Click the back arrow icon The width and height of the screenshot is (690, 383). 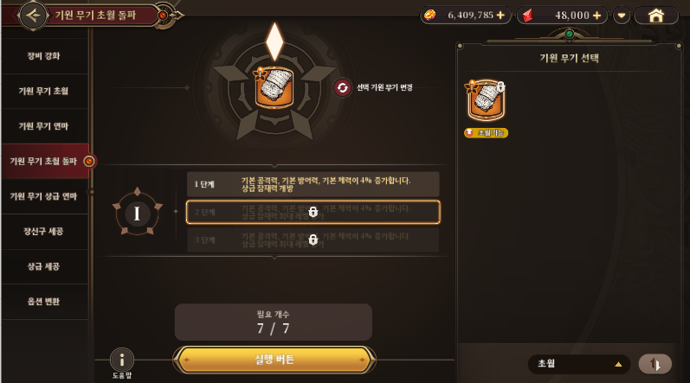pyautogui.click(x=33, y=16)
